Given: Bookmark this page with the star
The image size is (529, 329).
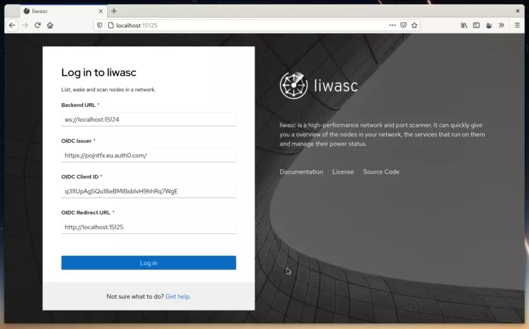Looking at the screenshot, I should tap(415, 25).
